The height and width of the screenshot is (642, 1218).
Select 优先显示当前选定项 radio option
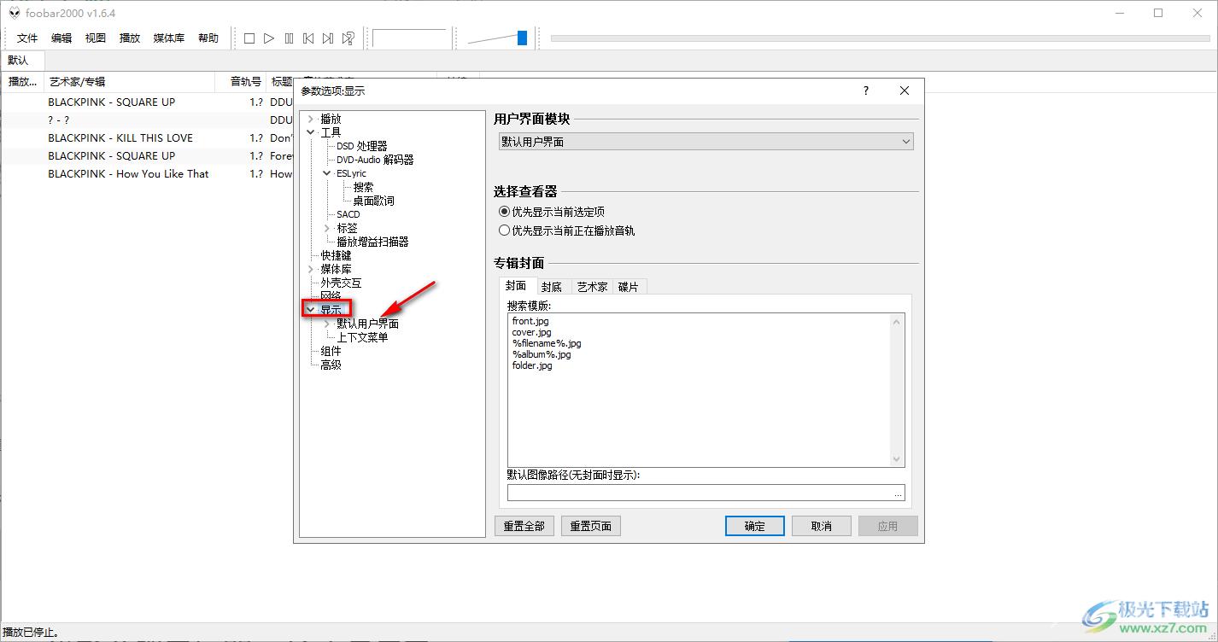504,212
